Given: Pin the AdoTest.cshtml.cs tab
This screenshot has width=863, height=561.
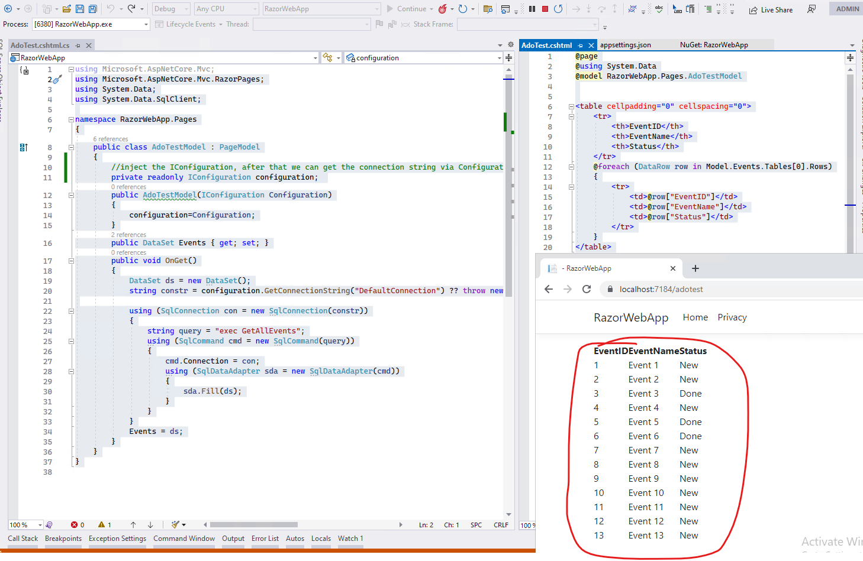Looking at the screenshot, I should [x=76, y=46].
